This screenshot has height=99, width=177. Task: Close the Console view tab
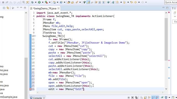click(44, 98)
